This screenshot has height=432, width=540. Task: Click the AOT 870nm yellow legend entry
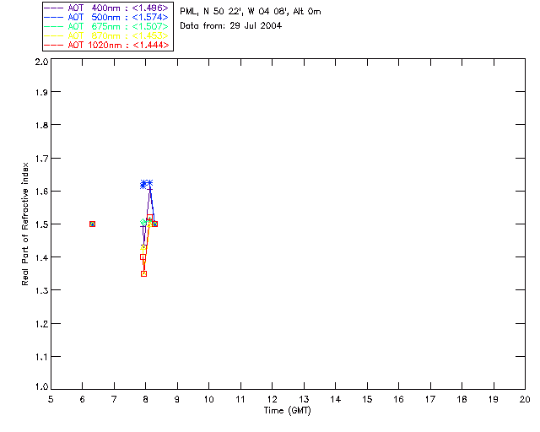[106, 35]
